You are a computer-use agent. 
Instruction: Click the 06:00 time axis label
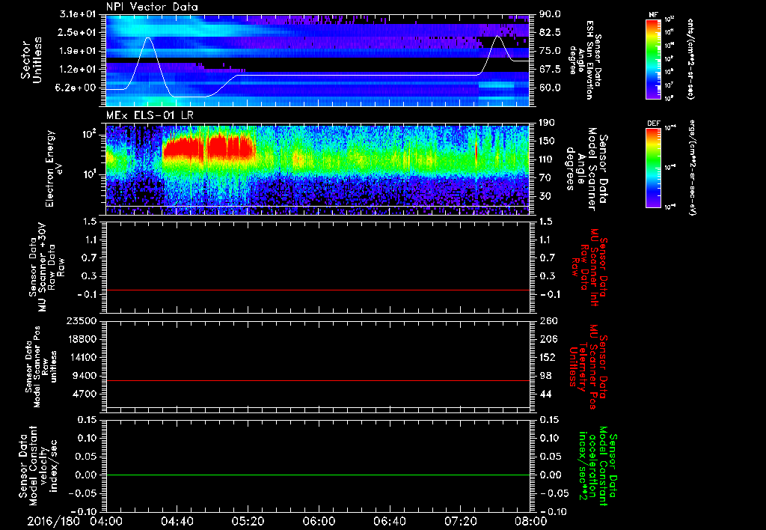click(319, 521)
